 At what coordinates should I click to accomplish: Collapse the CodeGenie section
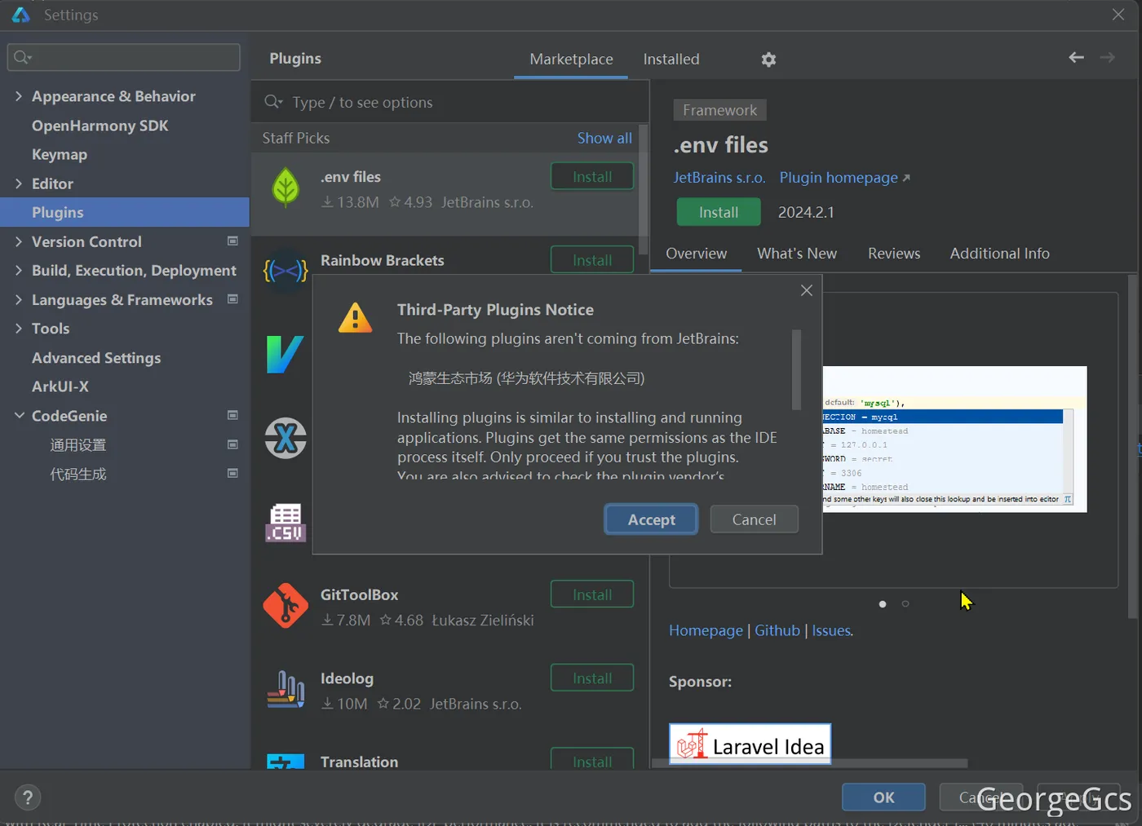pos(19,415)
